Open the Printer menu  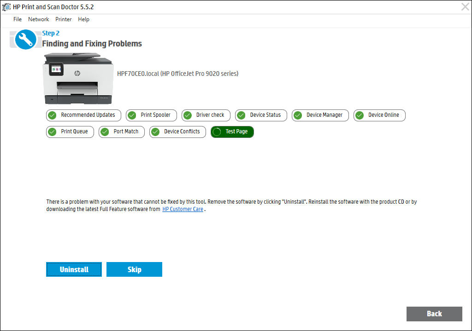click(63, 19)
